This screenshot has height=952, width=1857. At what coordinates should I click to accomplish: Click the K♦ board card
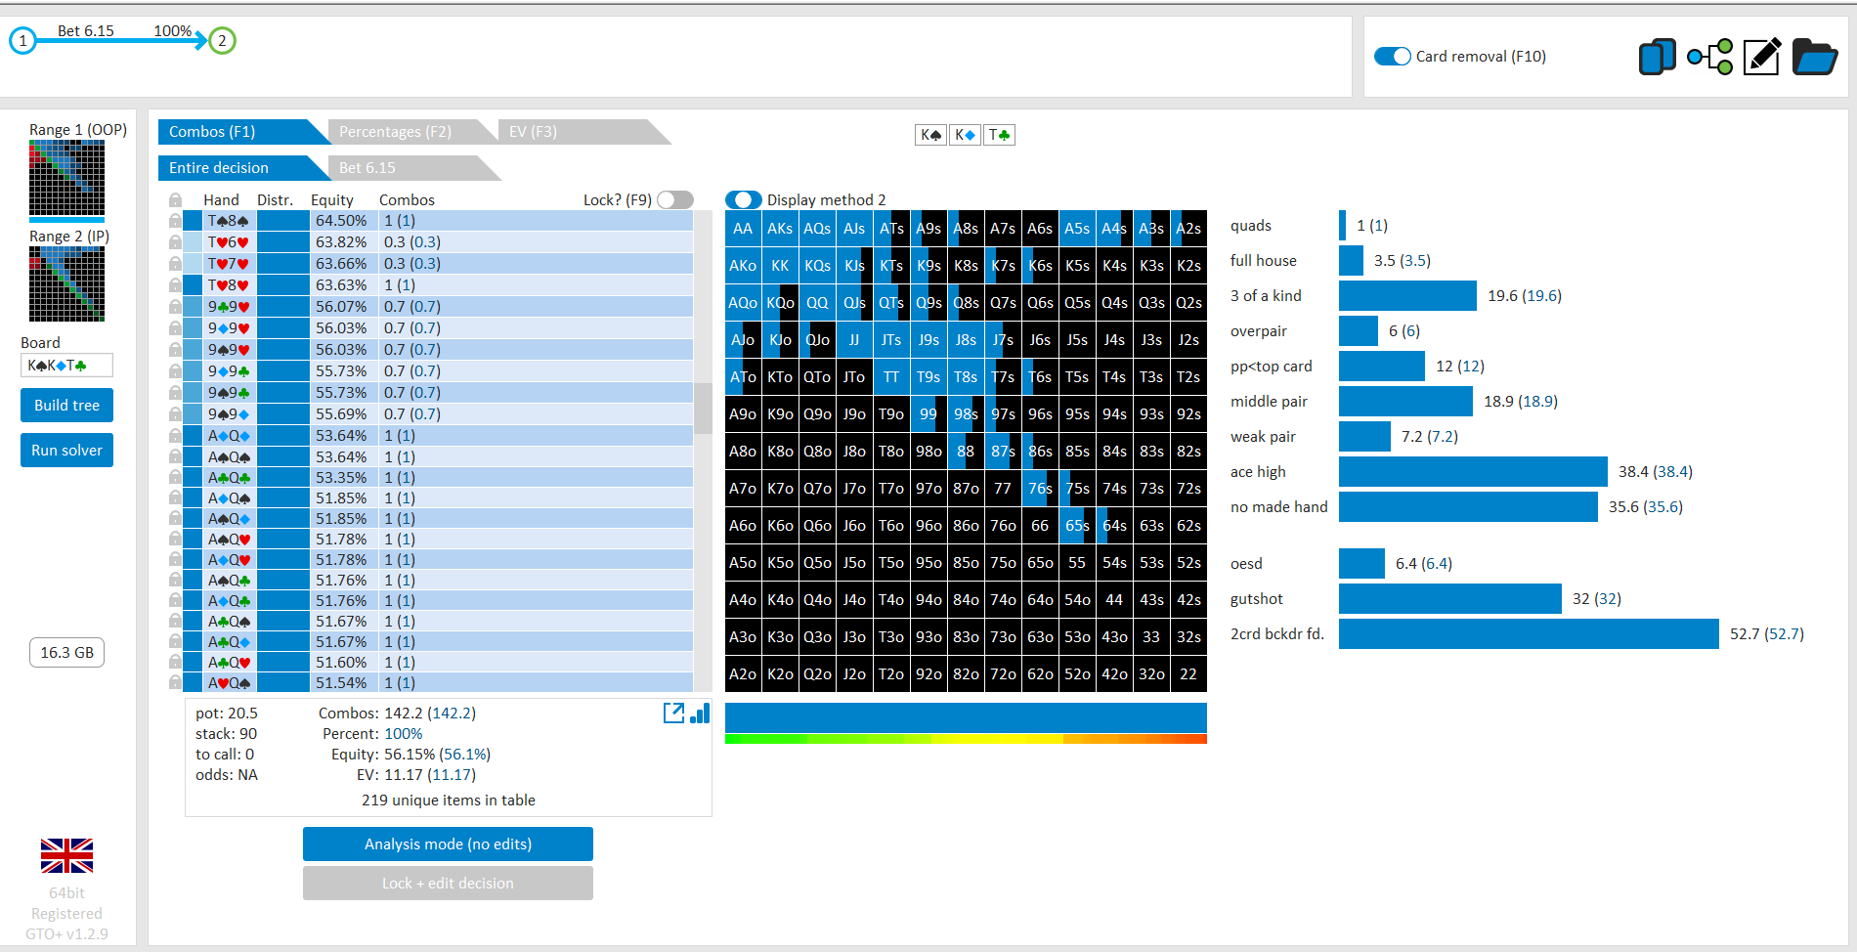click(966, 135)
